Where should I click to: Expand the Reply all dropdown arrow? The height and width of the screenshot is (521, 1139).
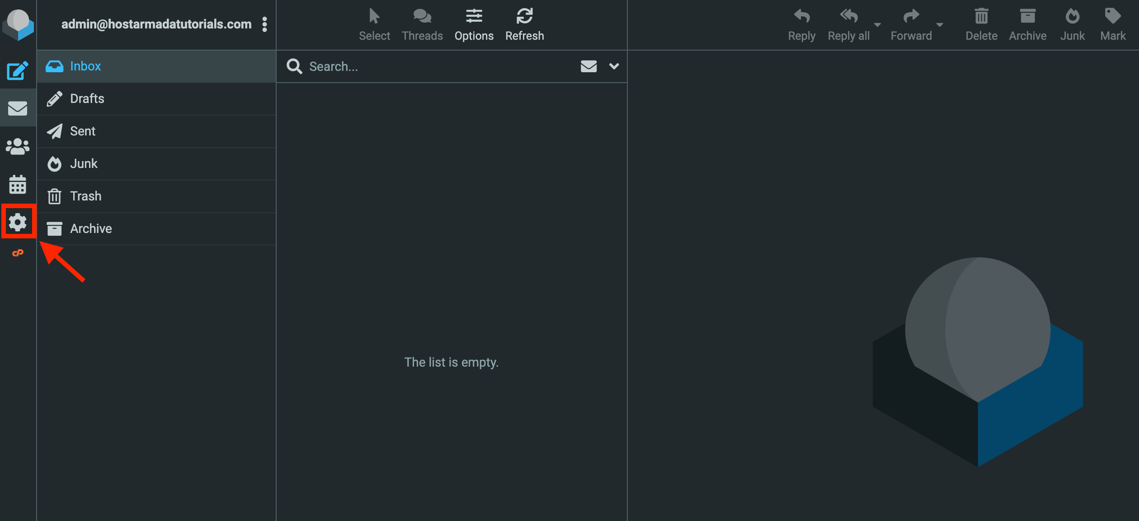click(877, 25)
